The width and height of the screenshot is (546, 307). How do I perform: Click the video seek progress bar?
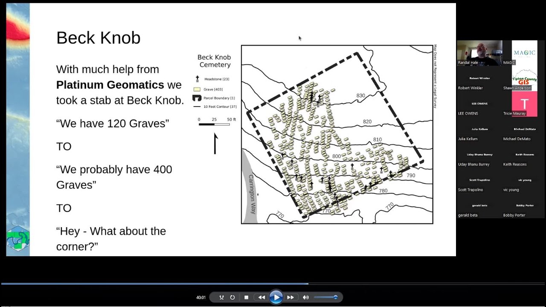point(273,284)
